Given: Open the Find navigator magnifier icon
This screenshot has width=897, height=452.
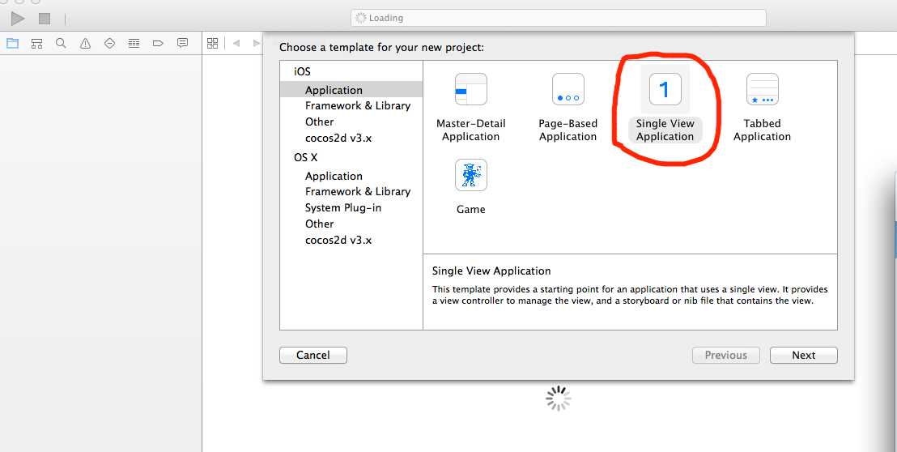Looking at the screenshot, I should pos(61,43).
